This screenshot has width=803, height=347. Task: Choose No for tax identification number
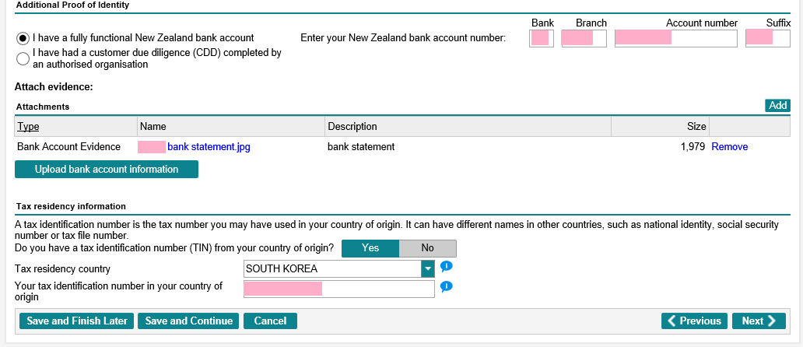(x=427, y=248)
